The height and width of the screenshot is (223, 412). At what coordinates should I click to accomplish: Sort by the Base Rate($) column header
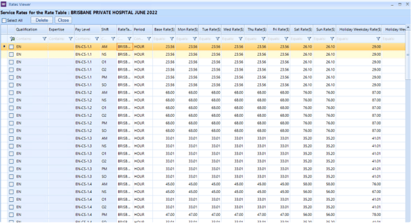(x=164, y=29)
